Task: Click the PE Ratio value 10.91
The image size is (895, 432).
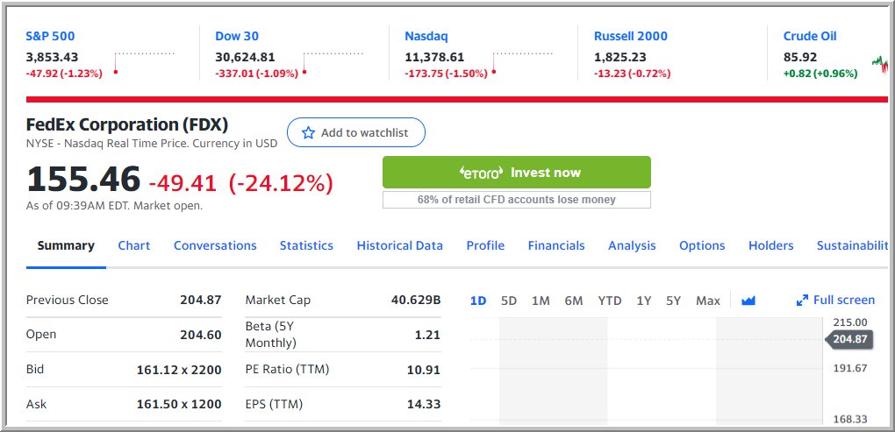Action: point(424,370)
